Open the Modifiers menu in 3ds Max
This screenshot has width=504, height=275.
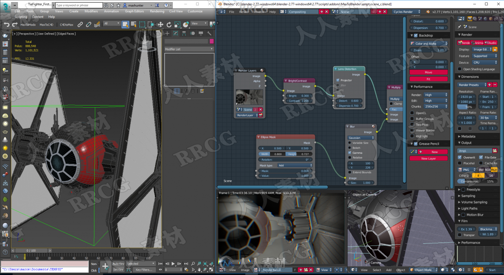(91, 11)
